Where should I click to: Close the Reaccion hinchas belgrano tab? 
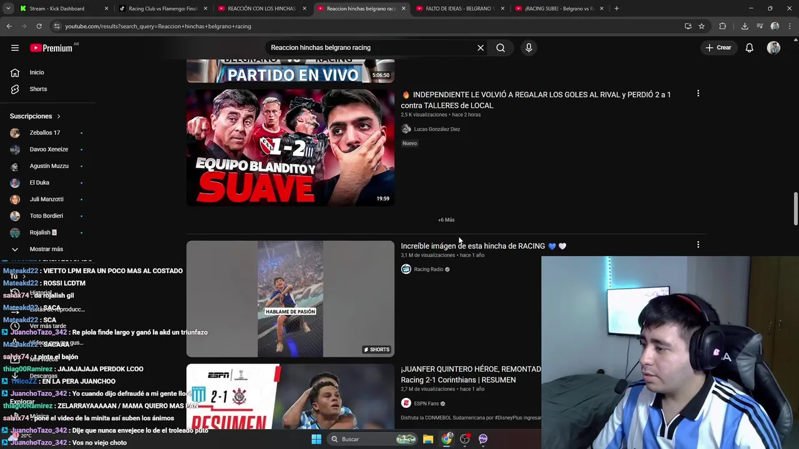coord(403,9)
